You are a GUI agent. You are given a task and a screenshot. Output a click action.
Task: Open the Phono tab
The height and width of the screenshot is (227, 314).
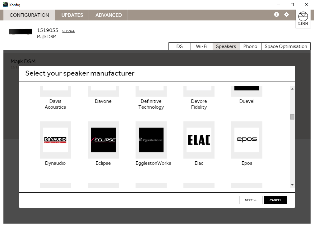pyautogui.click(x=250, y=46)
